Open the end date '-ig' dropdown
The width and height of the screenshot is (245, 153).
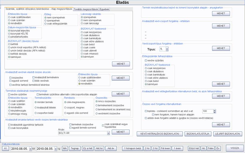56,149
